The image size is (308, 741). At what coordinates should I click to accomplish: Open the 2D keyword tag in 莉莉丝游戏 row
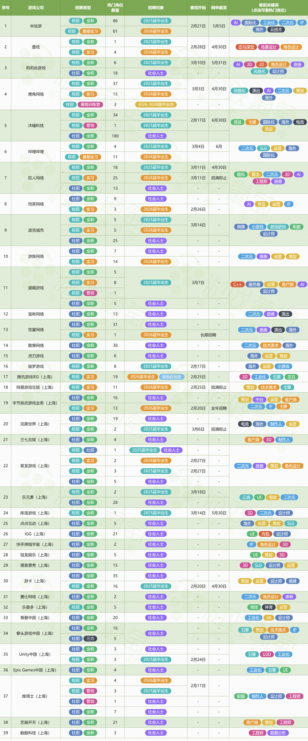coord(262,64)
